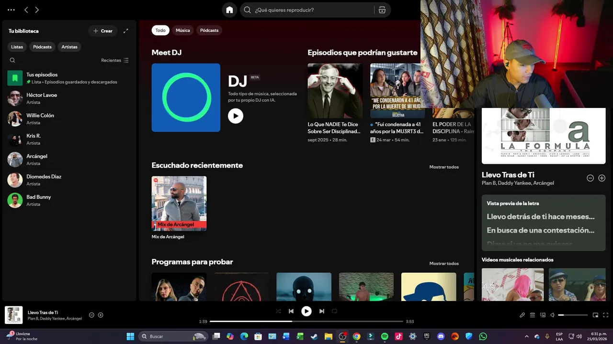This screenshot has width=613, height=344.
Task: Skip to the next track
Action: tap(322, 311)
